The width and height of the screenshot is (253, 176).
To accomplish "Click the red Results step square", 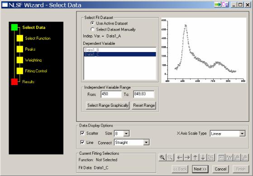I will click(14, 82).
